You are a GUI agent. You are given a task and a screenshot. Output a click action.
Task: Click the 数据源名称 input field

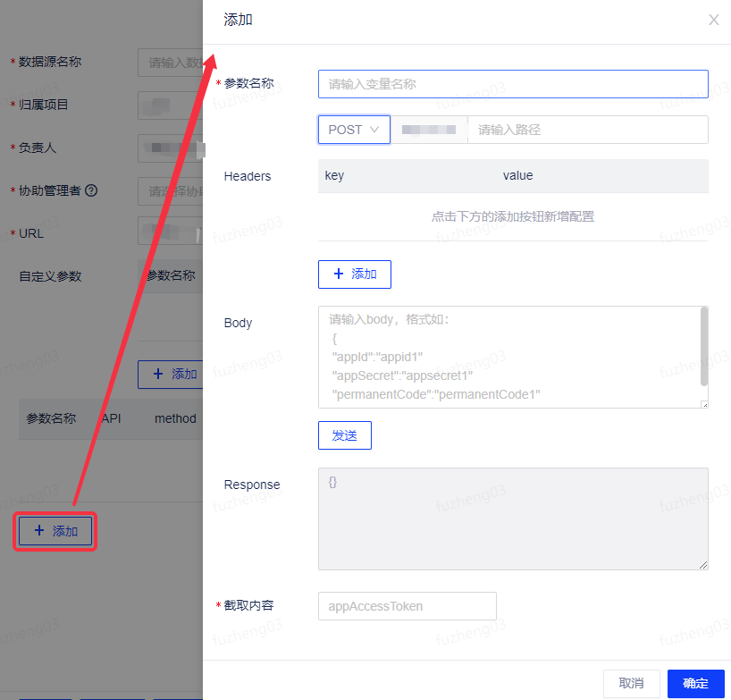click(170, 63)
